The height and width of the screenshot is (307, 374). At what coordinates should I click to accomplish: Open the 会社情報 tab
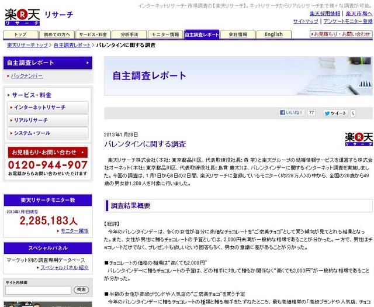pos(238,35)
